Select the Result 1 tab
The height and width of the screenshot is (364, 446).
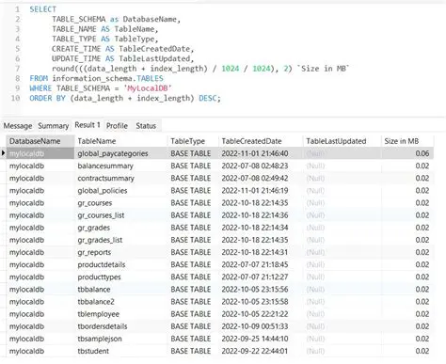coord(88,125)
